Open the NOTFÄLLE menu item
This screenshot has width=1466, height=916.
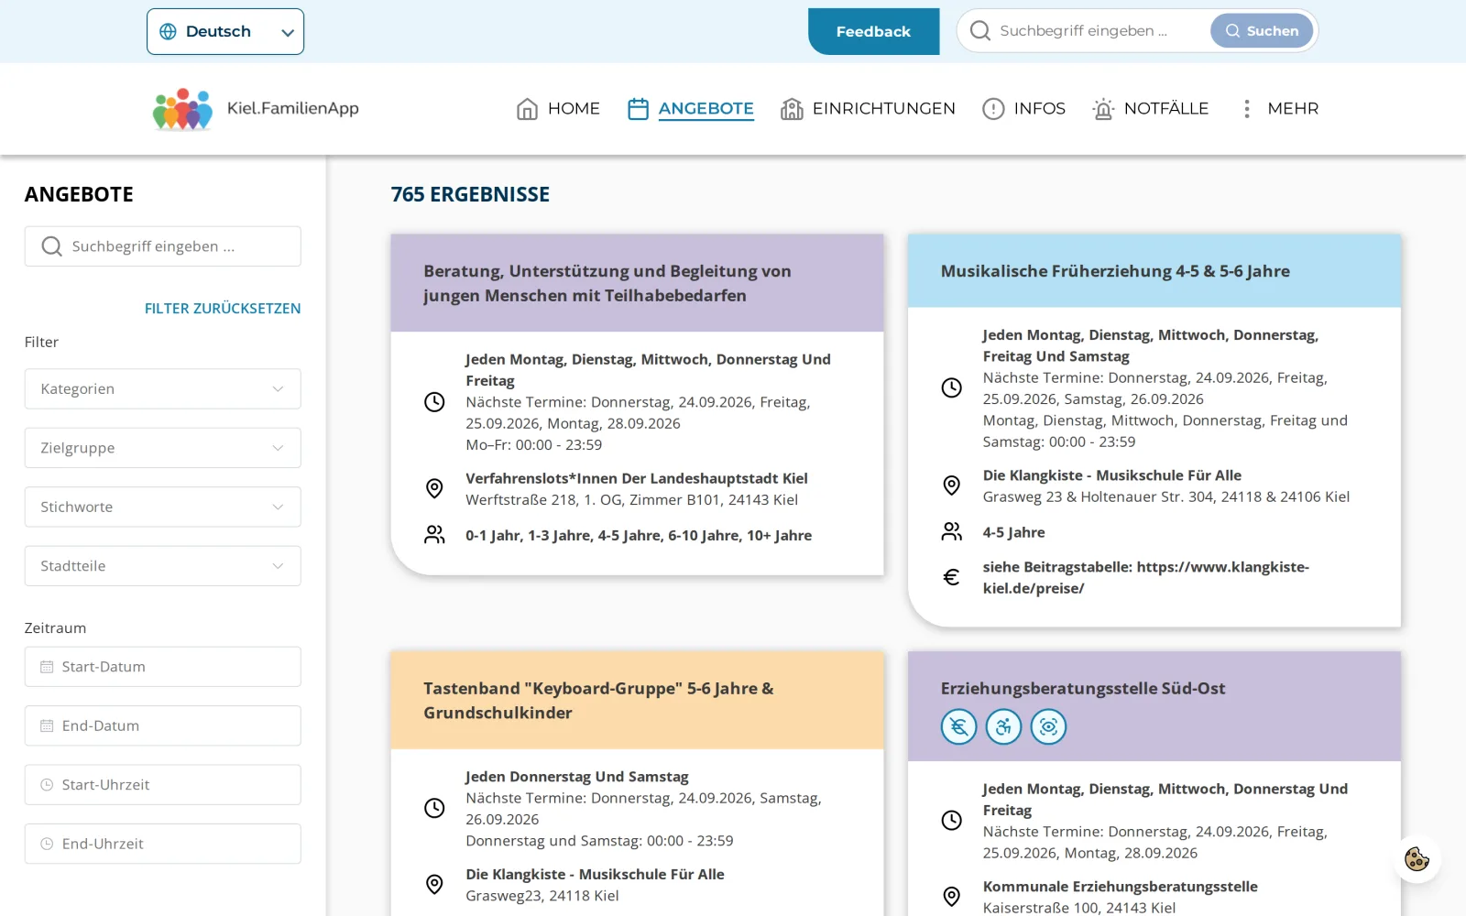coord(1150,109)
